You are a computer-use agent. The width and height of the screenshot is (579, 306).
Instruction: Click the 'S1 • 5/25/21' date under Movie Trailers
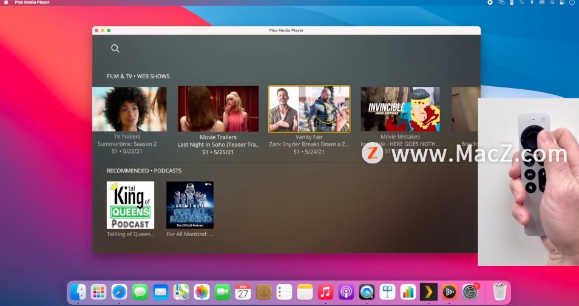(218, 152)
